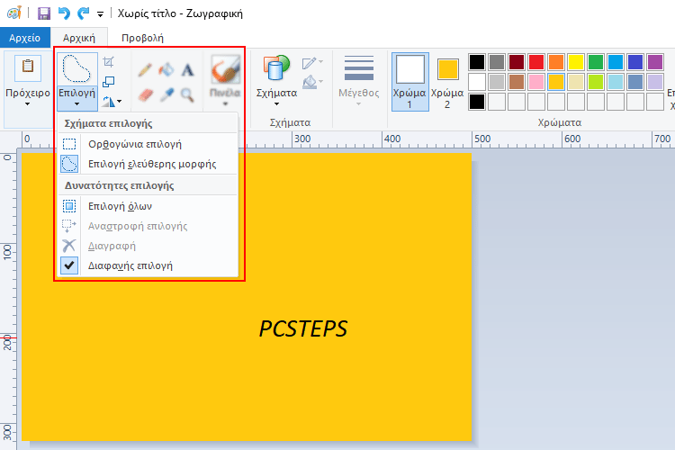This screenshot has height=450, width=675.
Task: Pick the bright red color swatch
Action: click(x=536, y=62)
